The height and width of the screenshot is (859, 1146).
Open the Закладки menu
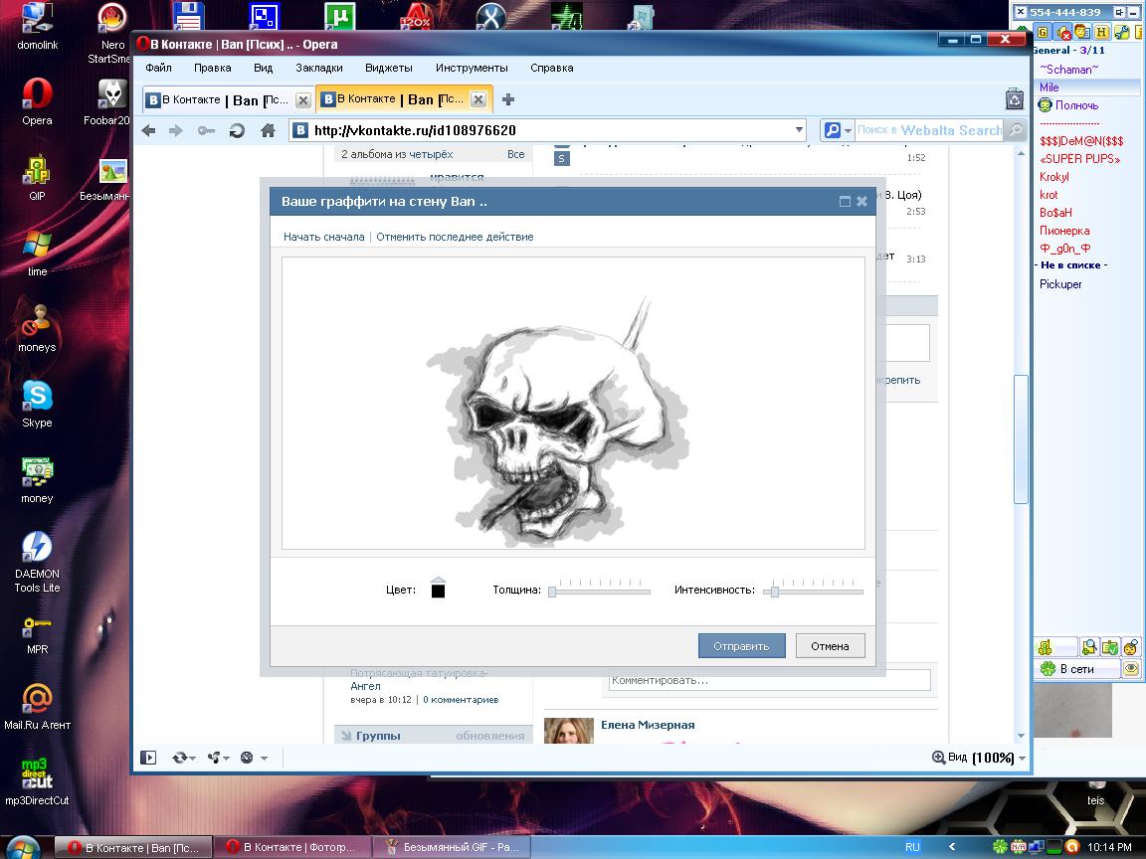coord(318,68)
